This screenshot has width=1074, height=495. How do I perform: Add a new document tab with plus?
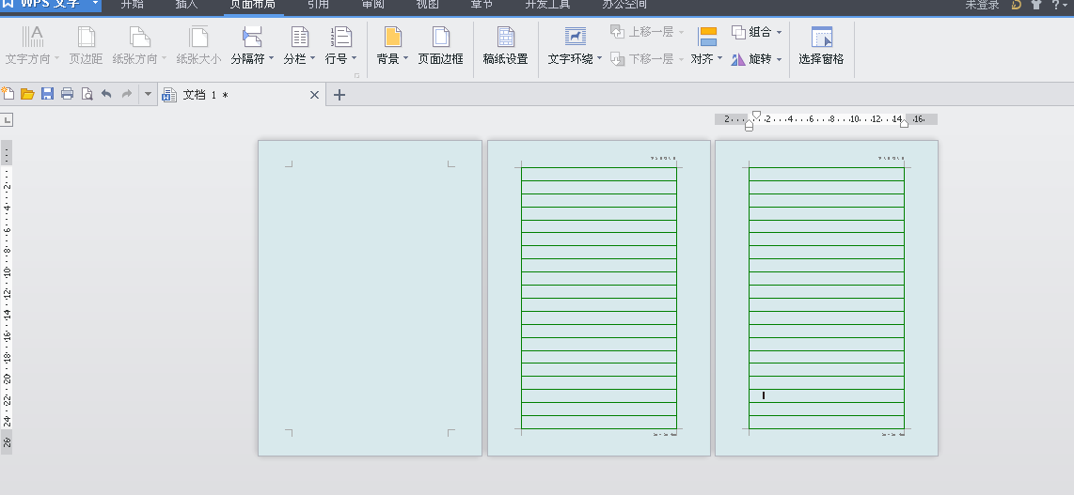click(x=340, y=95)
